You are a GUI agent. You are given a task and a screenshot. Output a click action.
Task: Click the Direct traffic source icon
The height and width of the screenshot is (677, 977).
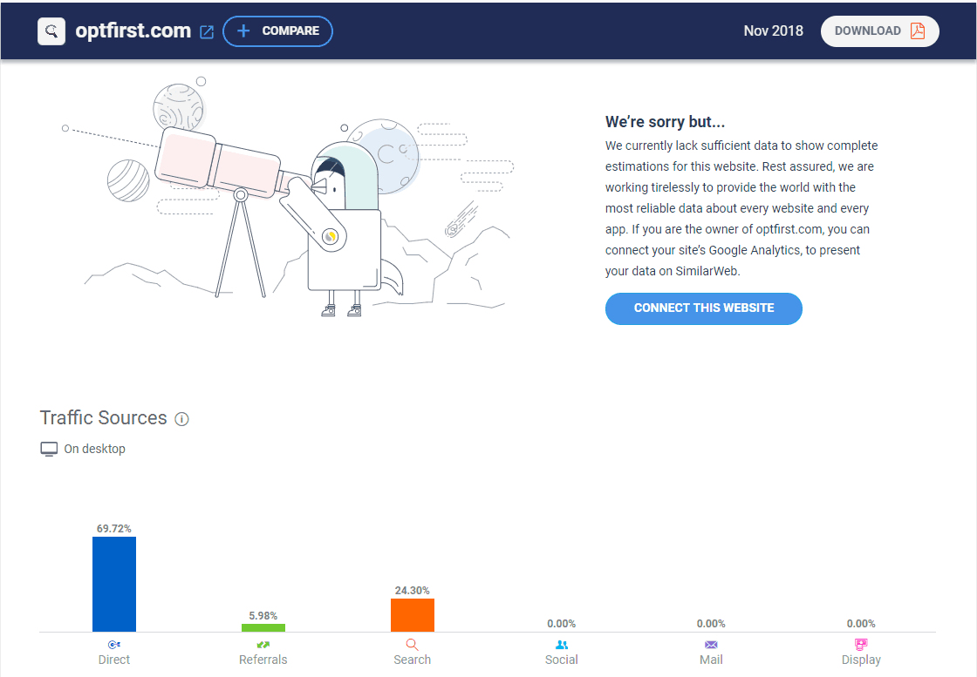pos(113,644)
